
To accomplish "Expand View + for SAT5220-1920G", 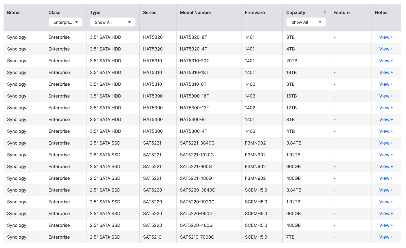I will [x=386, y=202].
